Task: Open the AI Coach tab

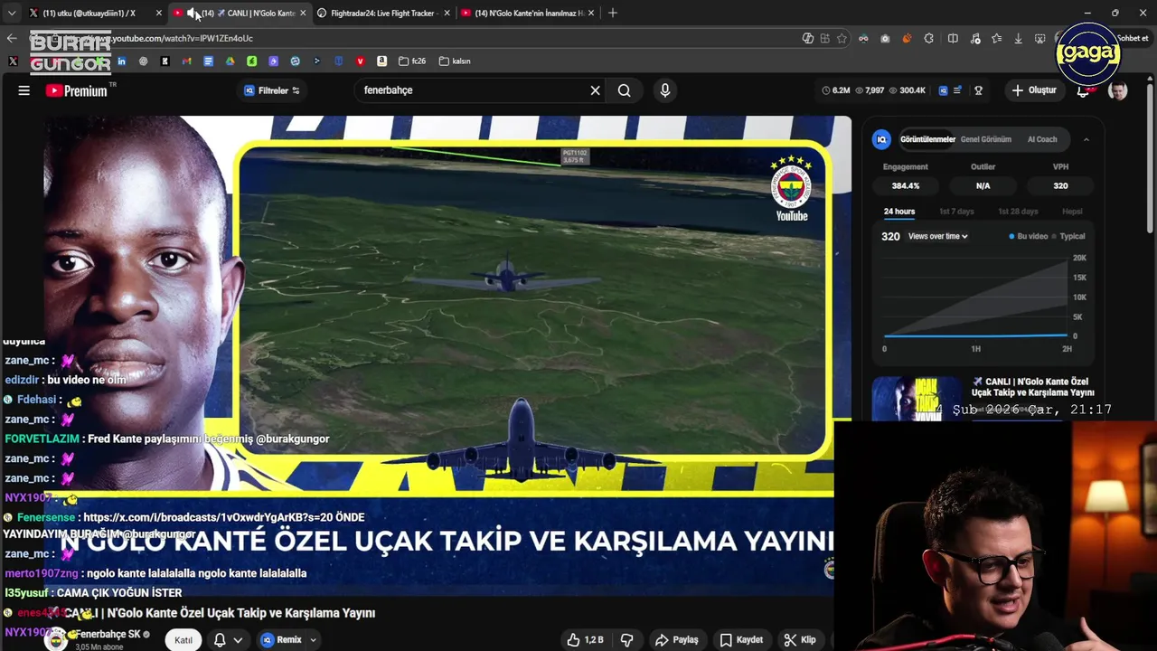Action: [x=1042, y=139]
